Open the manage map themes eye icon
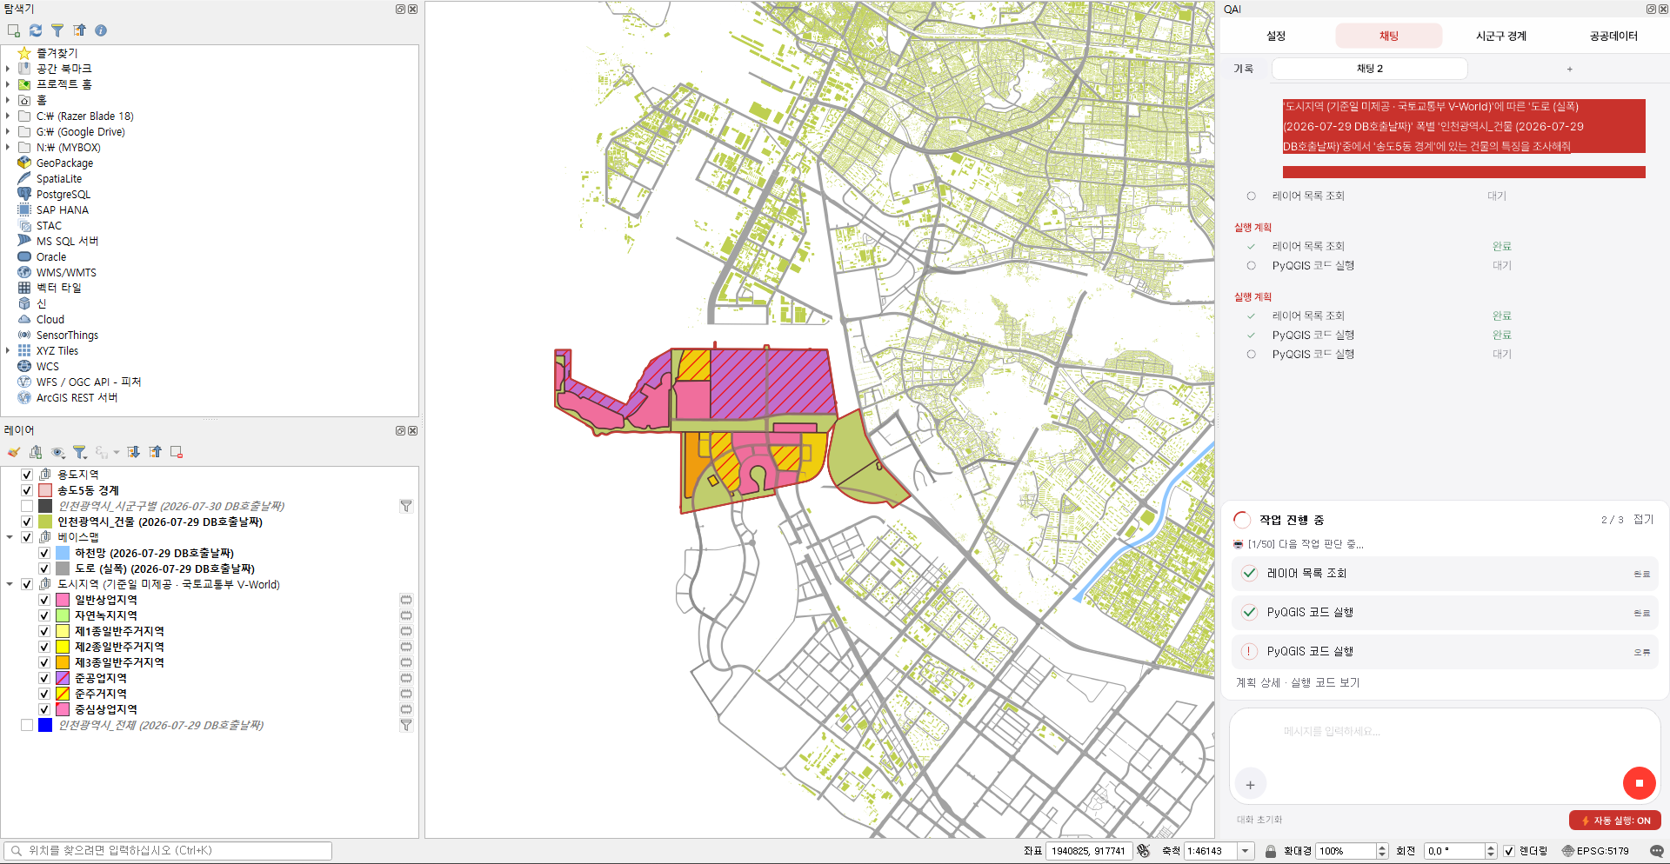 (x=58, y=452)
